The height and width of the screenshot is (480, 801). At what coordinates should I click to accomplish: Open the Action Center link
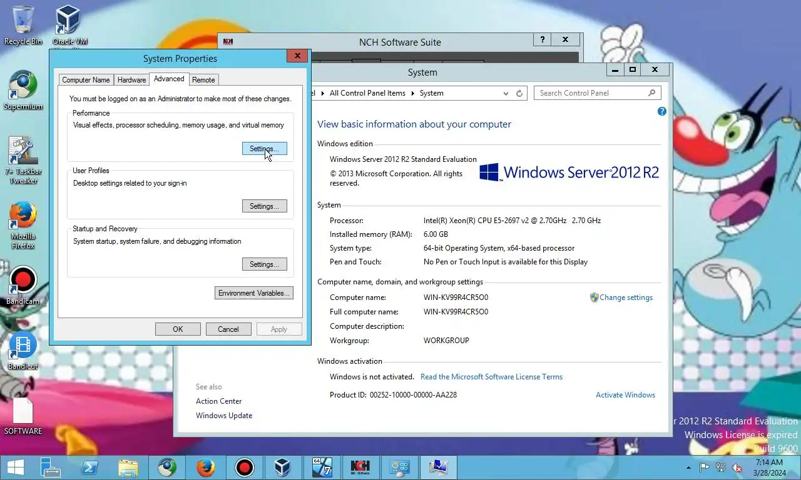[218, 401]
